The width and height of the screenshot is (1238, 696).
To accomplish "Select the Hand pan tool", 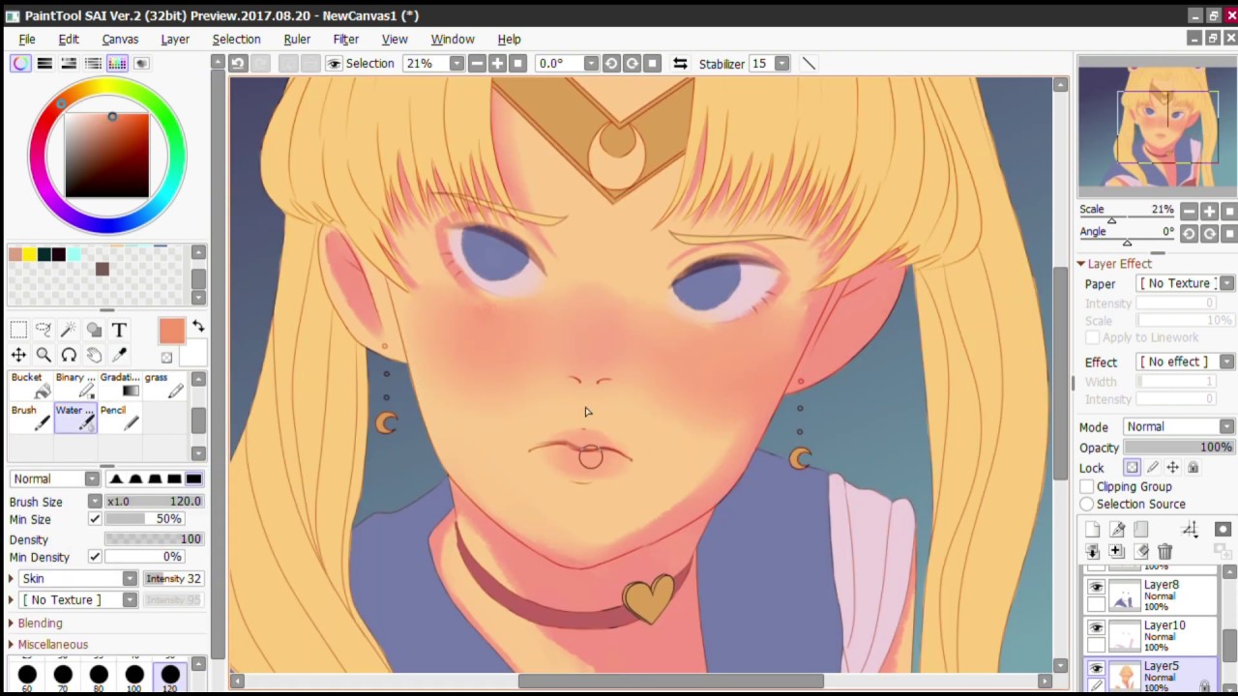I will [x=94, y=356].
